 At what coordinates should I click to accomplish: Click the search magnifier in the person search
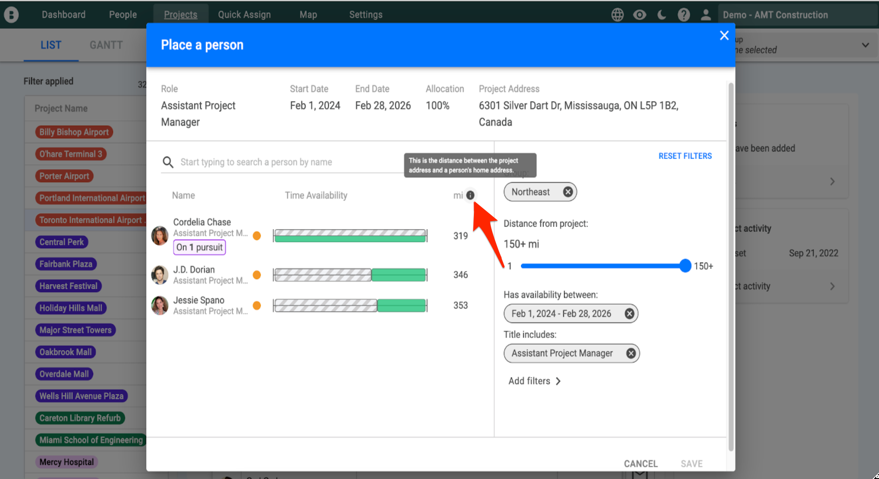point(168,162)
